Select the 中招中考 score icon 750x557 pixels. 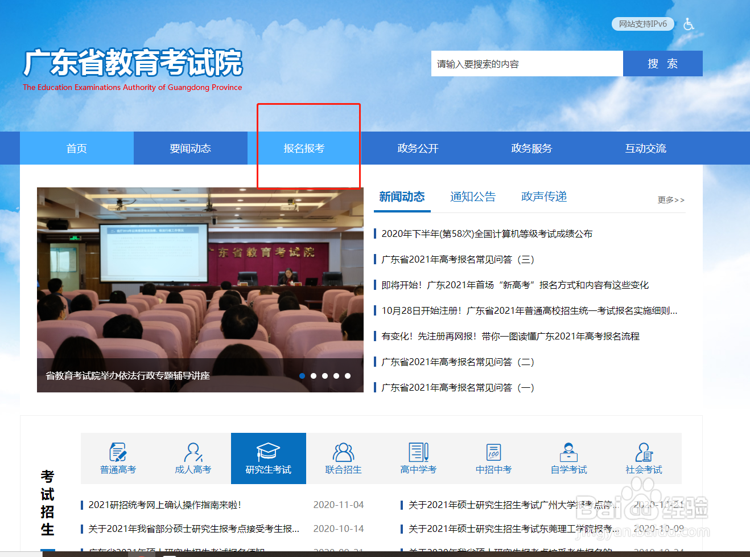[493, 458]
